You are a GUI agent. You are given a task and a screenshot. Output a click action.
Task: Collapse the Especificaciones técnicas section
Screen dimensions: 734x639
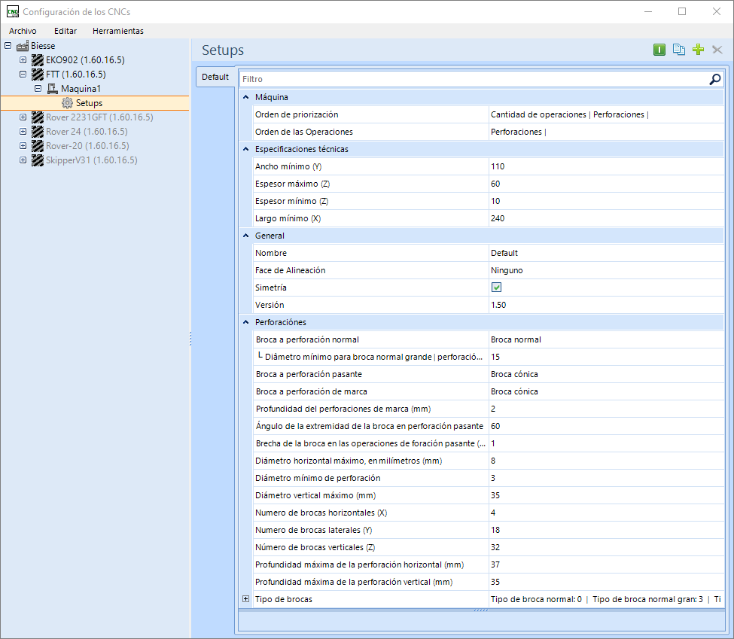tap(245, 149)
